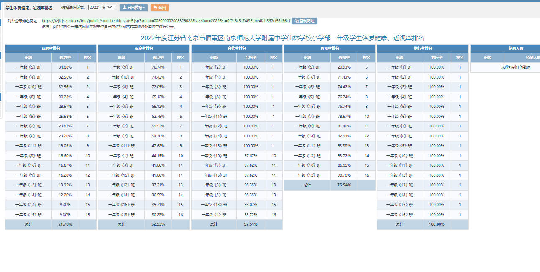Click the 复制网址 copy URL button

point(305,21)
